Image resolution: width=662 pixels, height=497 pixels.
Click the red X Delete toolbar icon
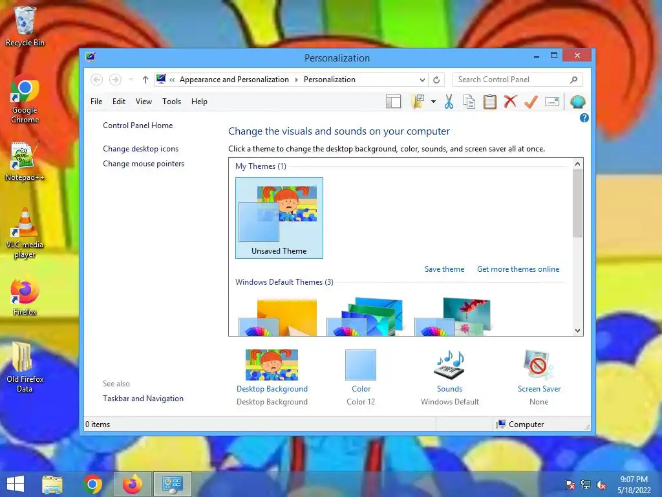tap(510, 102)
